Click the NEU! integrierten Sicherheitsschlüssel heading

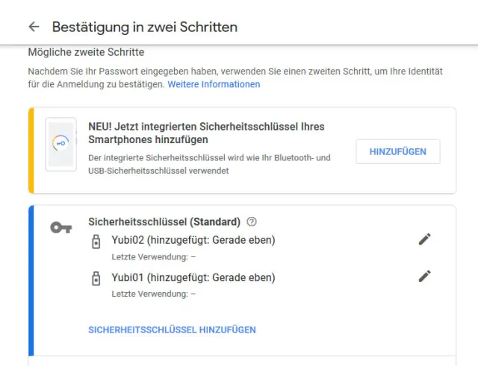[206, 133]
